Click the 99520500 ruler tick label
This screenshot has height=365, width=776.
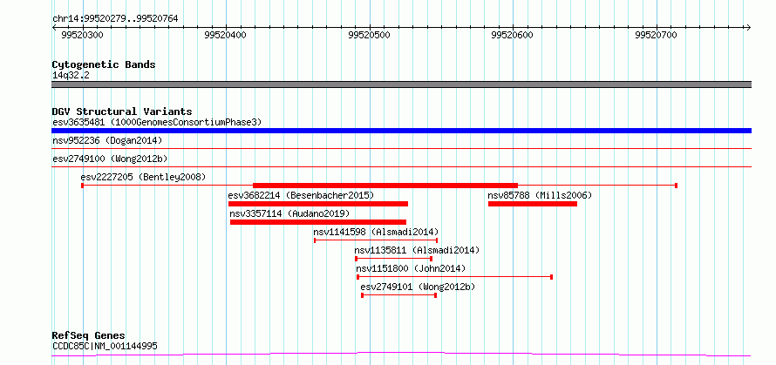369,35
